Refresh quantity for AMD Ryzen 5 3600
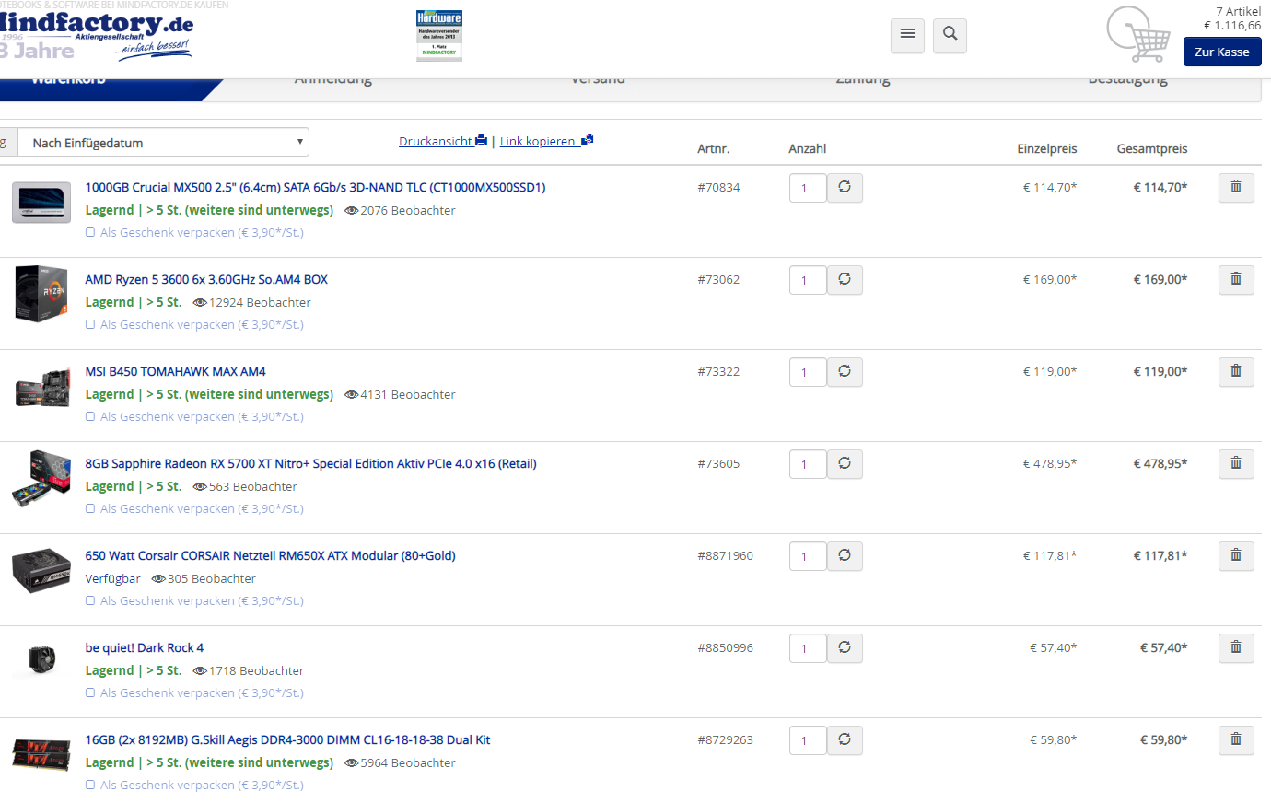The width and height of the screenshot is (1271, 803). coord(845,279)
